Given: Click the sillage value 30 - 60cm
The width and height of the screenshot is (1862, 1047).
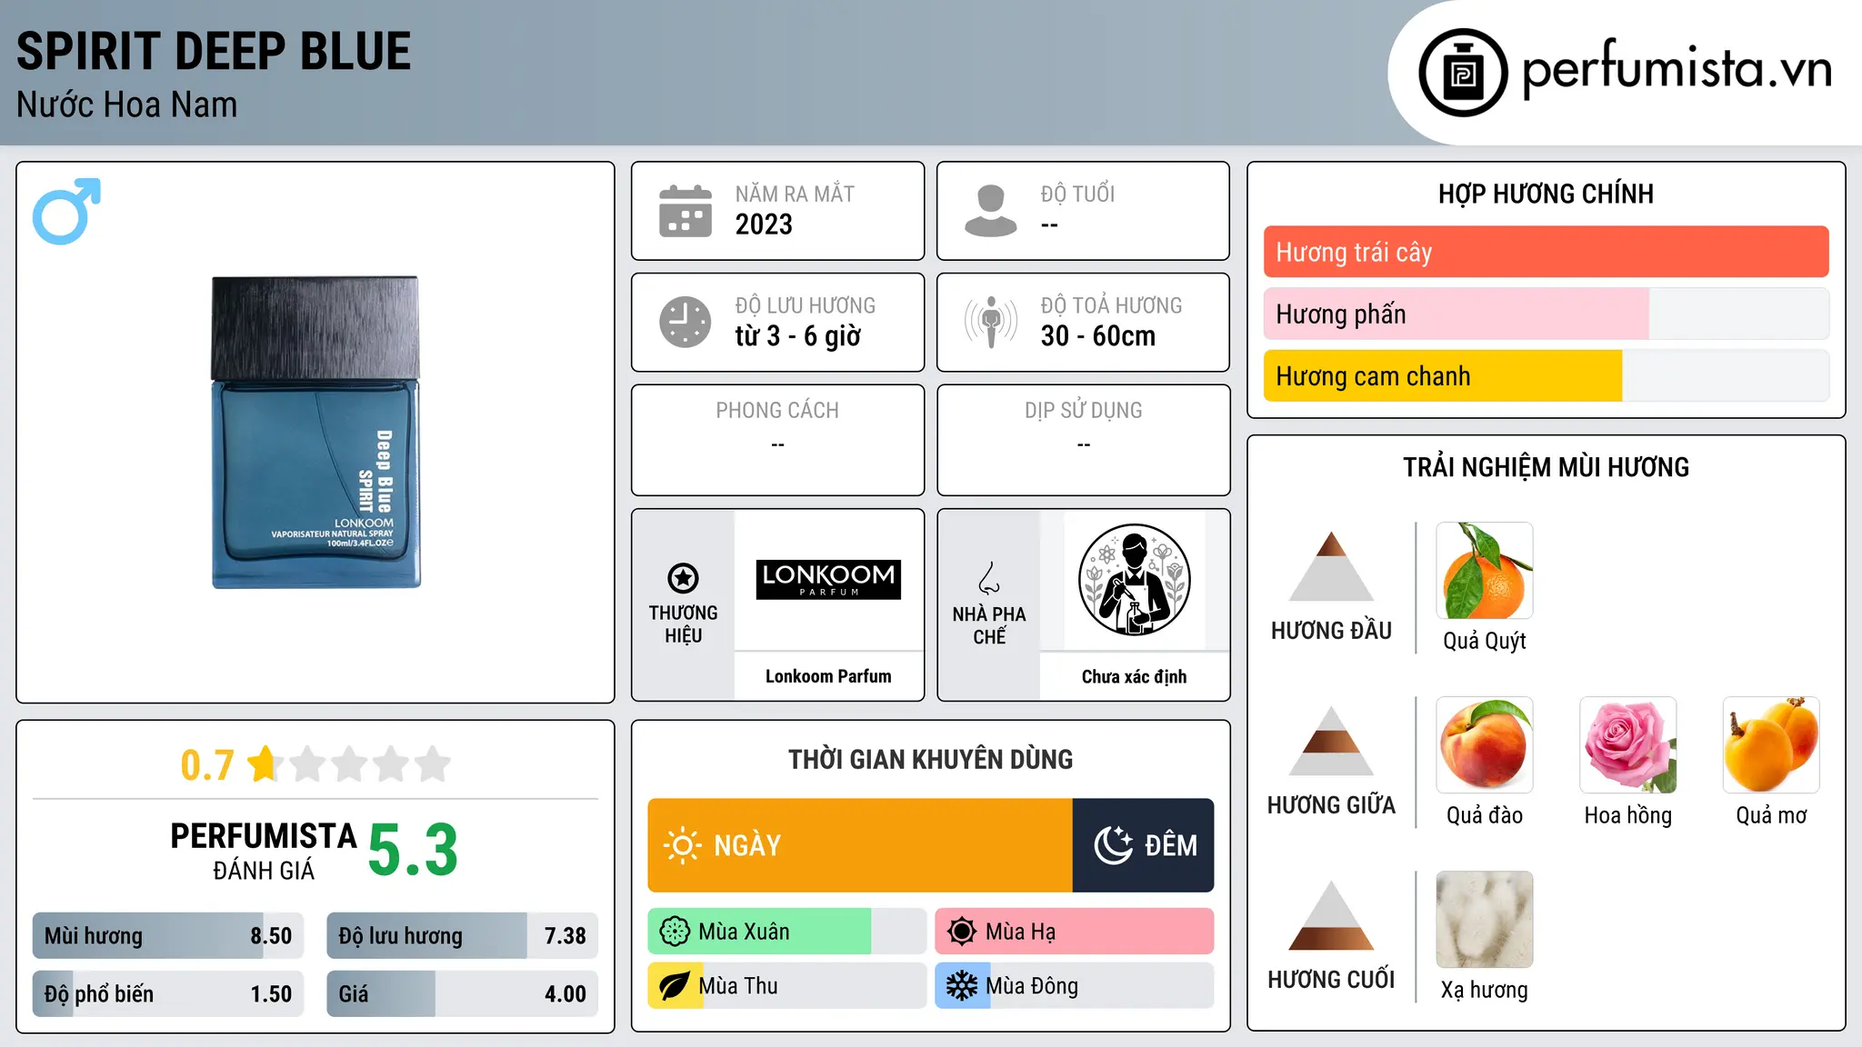Looking at the screenshot, I should pos(1098,335).
